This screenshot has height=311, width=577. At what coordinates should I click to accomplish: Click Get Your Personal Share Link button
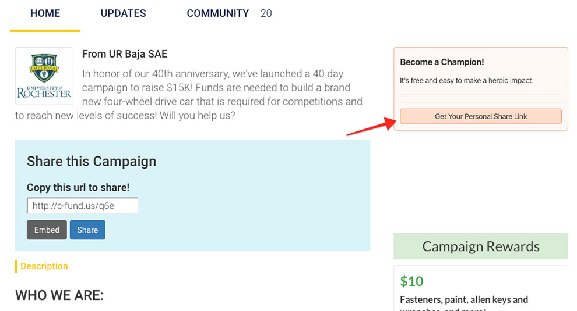(481, 116)
